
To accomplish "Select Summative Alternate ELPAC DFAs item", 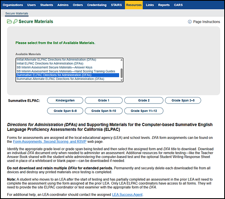I will [x=67, y=79].
